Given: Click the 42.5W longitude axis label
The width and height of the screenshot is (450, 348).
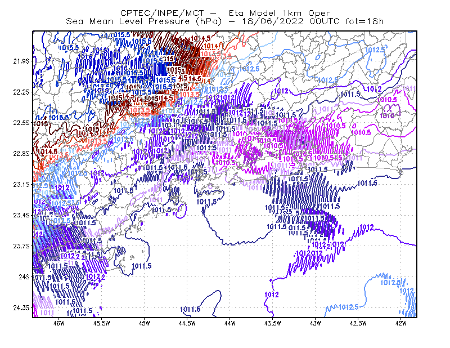Looking at the screenshot, I should coord(358,323).
